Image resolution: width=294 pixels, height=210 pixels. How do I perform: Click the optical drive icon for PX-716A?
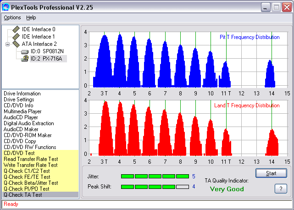click(x=25, y=59)
